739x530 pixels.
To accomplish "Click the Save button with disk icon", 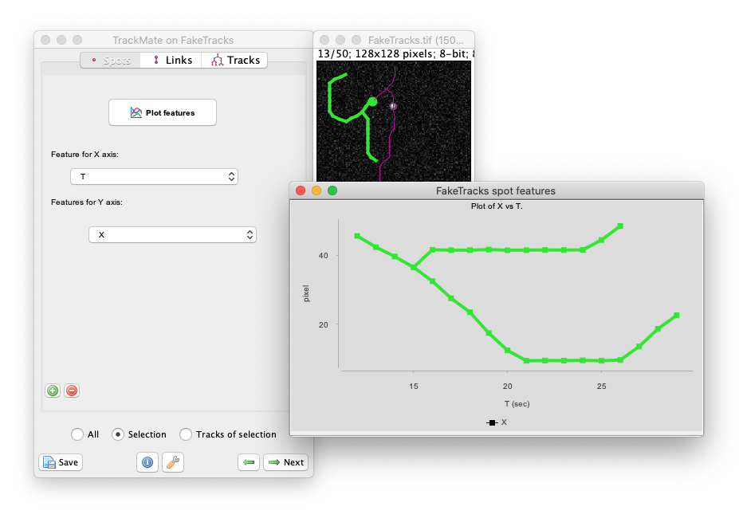I will click(x=61, y=462).
